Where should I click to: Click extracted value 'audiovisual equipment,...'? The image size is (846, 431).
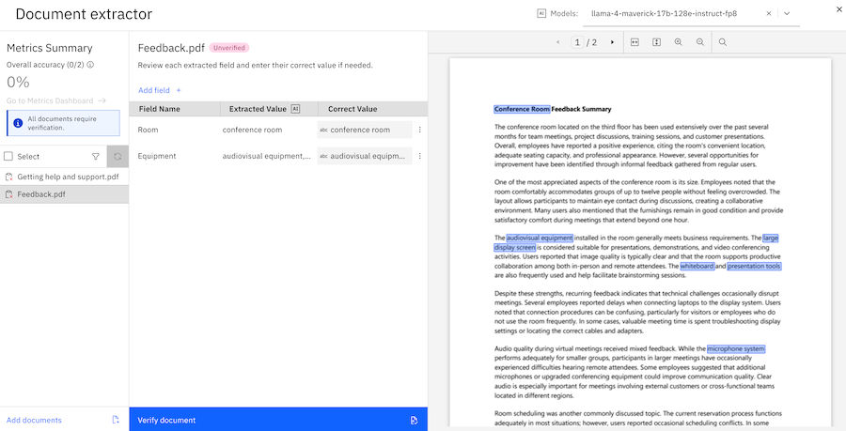click(x=267, y=156)
